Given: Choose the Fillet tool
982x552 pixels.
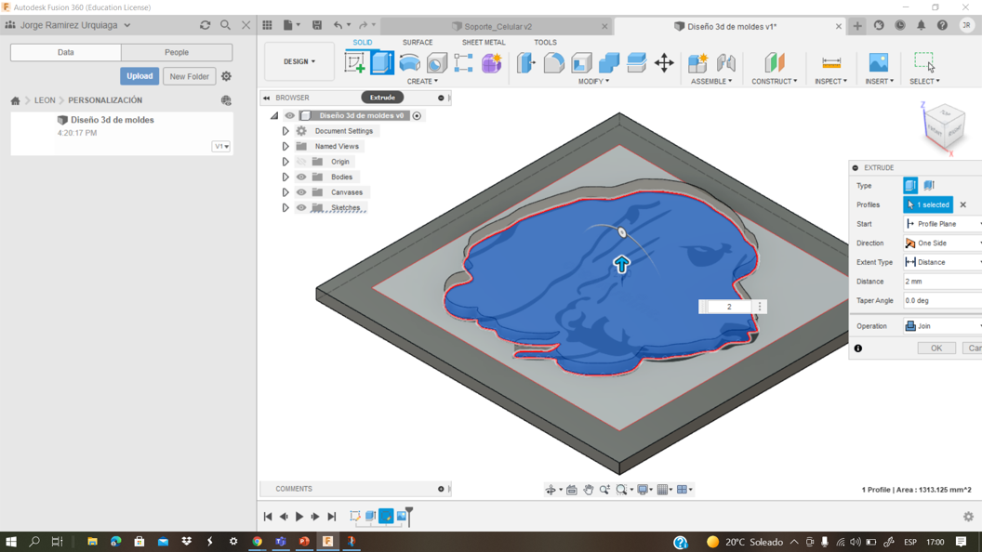Looking at the screenshot, I should [553, 62].
